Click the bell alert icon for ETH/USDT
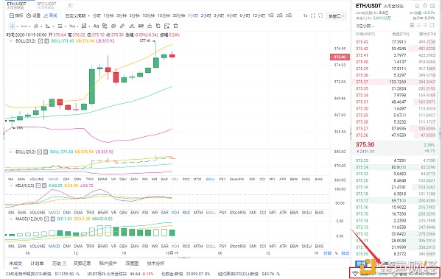 [418, 6]
